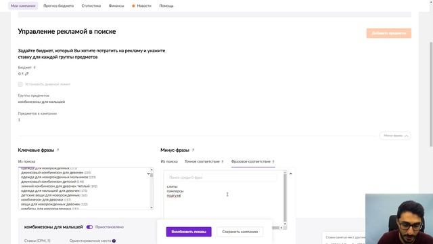Switch to the Точное соответствие tab

tap(202, 161)
